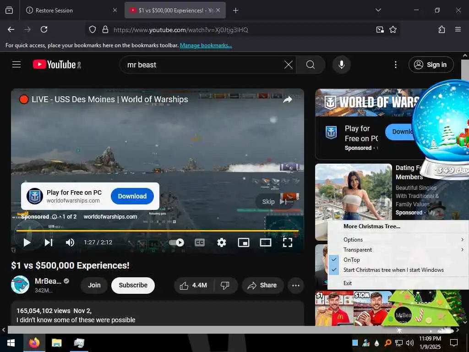Open Firefox application menu
This screenshot has width=469, height=352.
coord(458,29)
